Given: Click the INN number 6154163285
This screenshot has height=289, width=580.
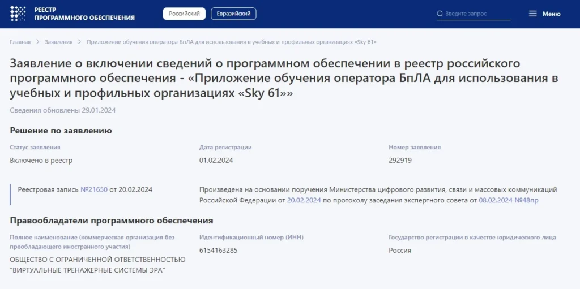Looking at the screenshot, I should 218,250.
